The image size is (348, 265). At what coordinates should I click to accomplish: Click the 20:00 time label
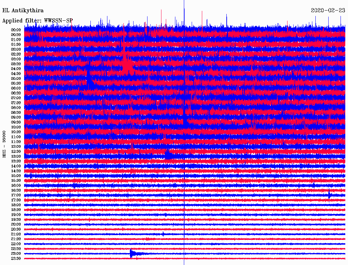(16, 224)
